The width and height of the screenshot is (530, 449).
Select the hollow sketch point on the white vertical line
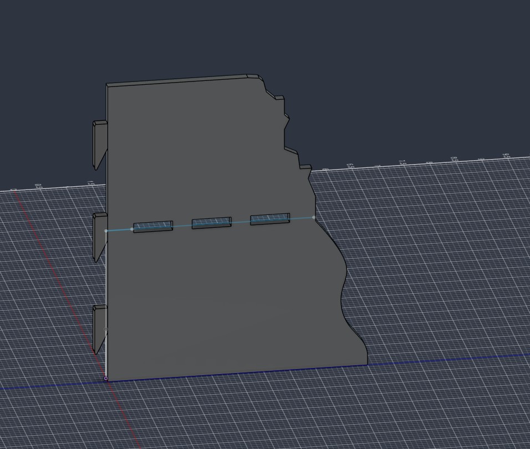[x=106, y=329]
